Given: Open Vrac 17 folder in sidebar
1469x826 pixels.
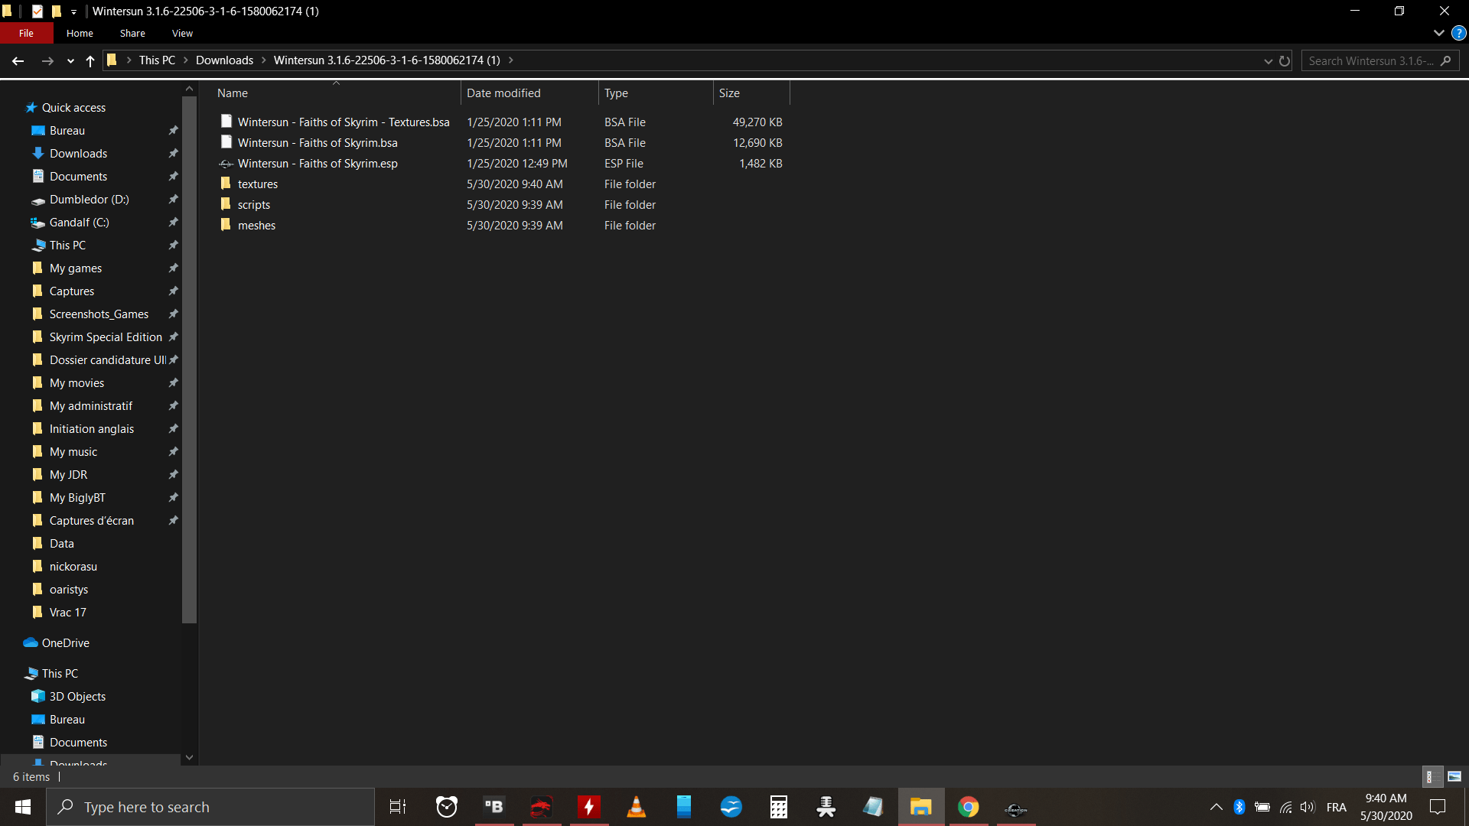Looking at the screenshot, I should tap(67, 613).
